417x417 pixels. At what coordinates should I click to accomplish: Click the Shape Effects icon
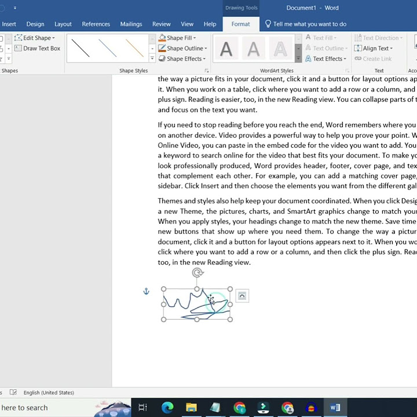(162, 58)
